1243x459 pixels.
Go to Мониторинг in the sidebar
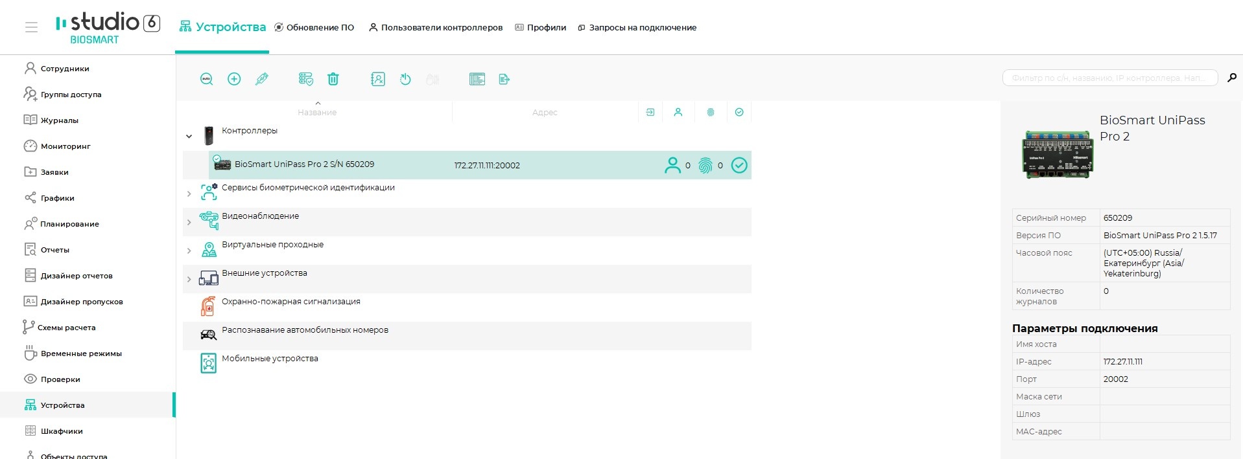(88, 146)
